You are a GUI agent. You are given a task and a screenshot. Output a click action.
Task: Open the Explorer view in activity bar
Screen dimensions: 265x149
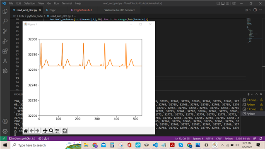[5, 11]
